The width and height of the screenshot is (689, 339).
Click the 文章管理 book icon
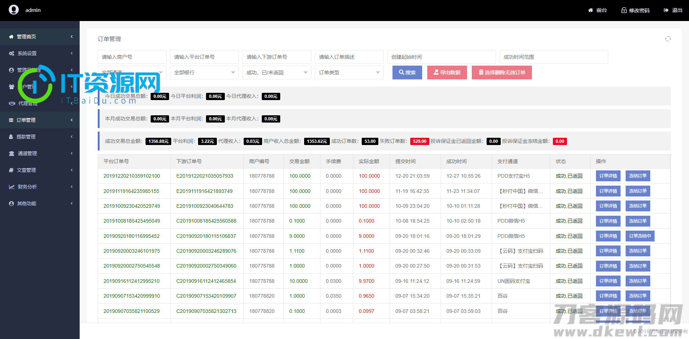click(11, 170)
